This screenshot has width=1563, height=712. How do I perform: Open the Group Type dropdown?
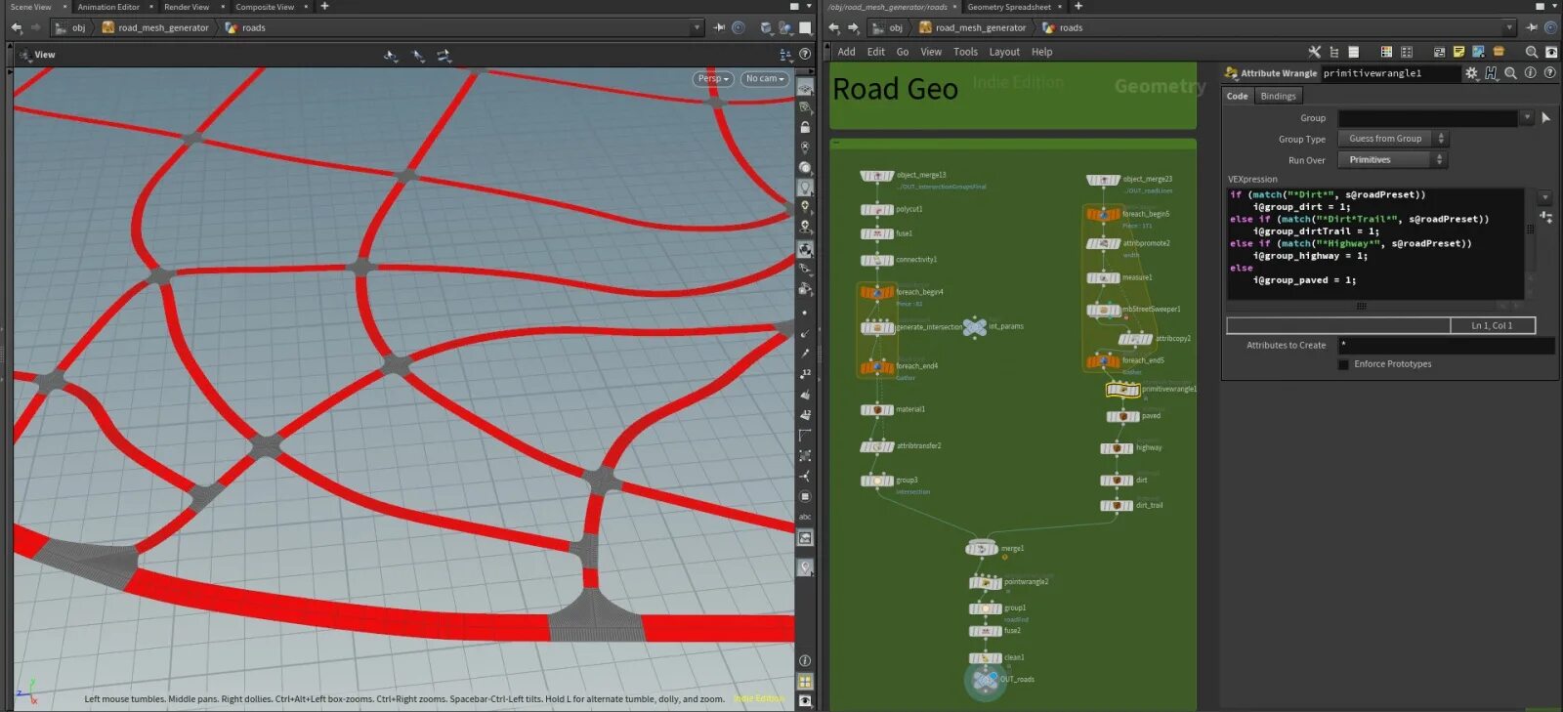[1392, 139]
